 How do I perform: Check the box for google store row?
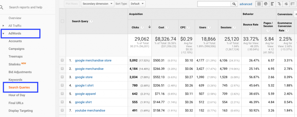click(62, 77)
